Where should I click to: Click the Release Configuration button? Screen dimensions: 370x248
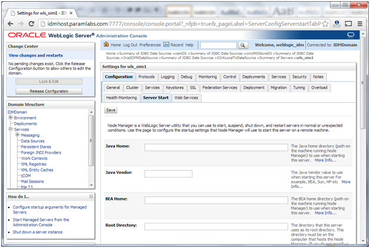point(49,91)
